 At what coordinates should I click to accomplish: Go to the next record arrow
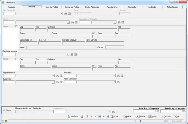(x=104, y=116)
